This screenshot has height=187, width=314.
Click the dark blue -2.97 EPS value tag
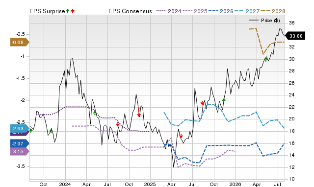pyautogui.click(x=20, y=143)
